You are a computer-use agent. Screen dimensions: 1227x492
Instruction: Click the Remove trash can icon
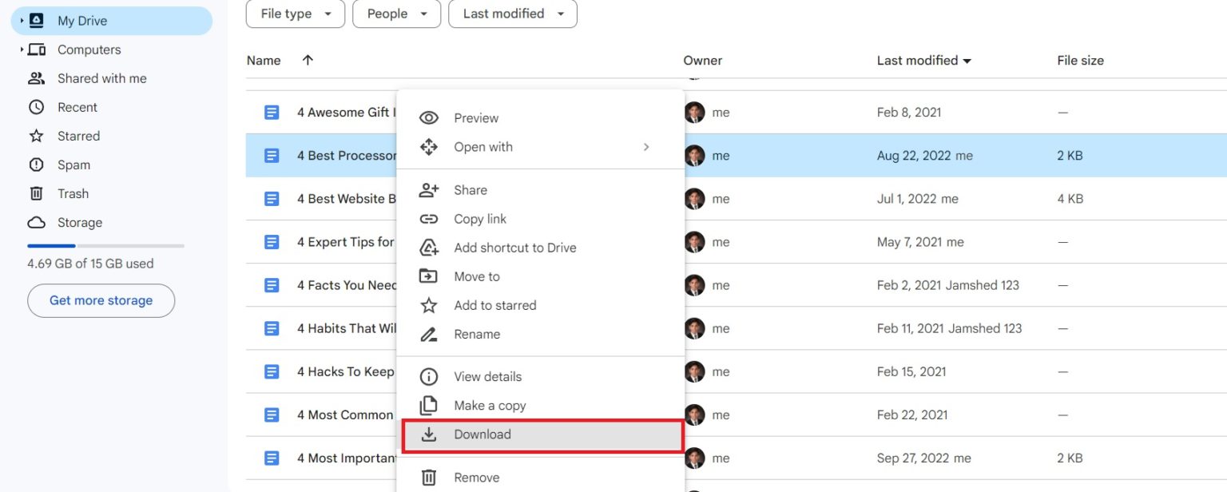coord(429,478)
